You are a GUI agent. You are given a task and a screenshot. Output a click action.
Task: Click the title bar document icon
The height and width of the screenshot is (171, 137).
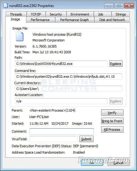[6, 5]
